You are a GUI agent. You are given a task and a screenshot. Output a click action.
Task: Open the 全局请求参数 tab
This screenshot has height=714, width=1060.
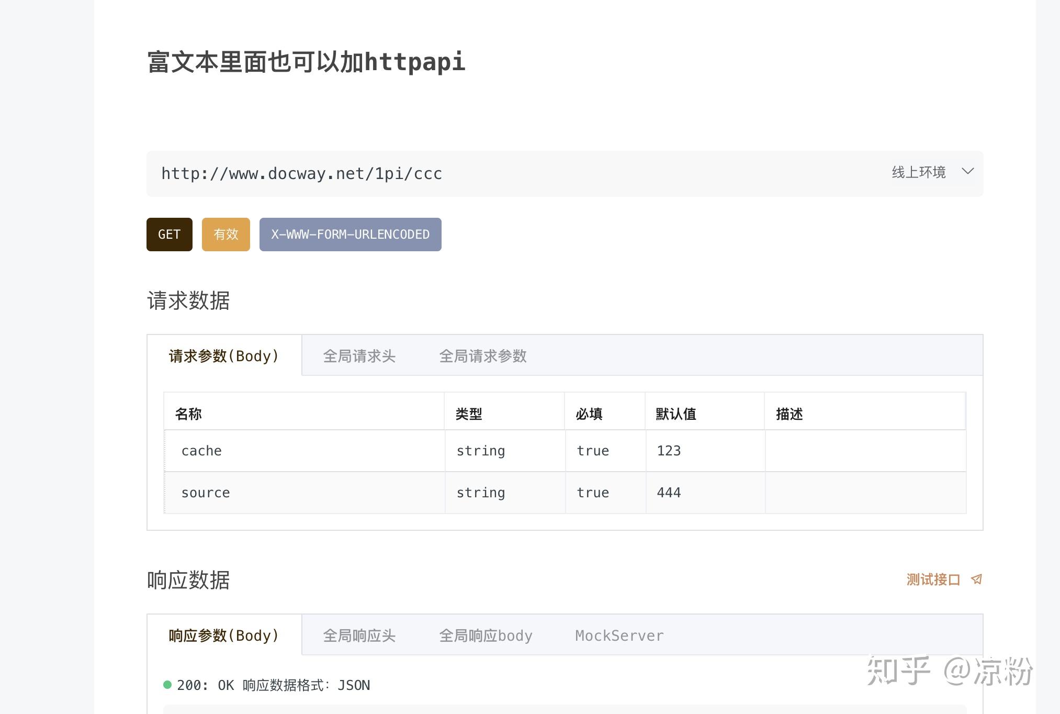tap(483, 356)
